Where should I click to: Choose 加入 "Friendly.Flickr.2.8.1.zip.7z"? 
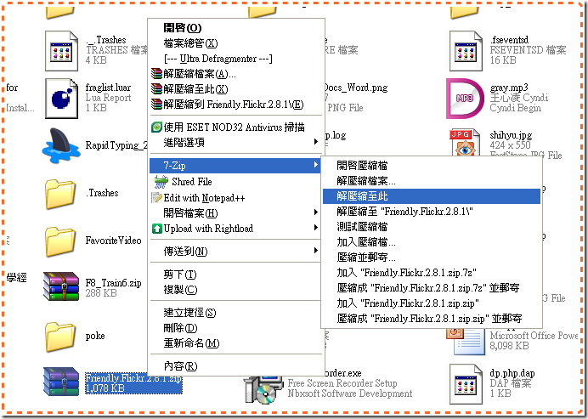tap(432, 273)
